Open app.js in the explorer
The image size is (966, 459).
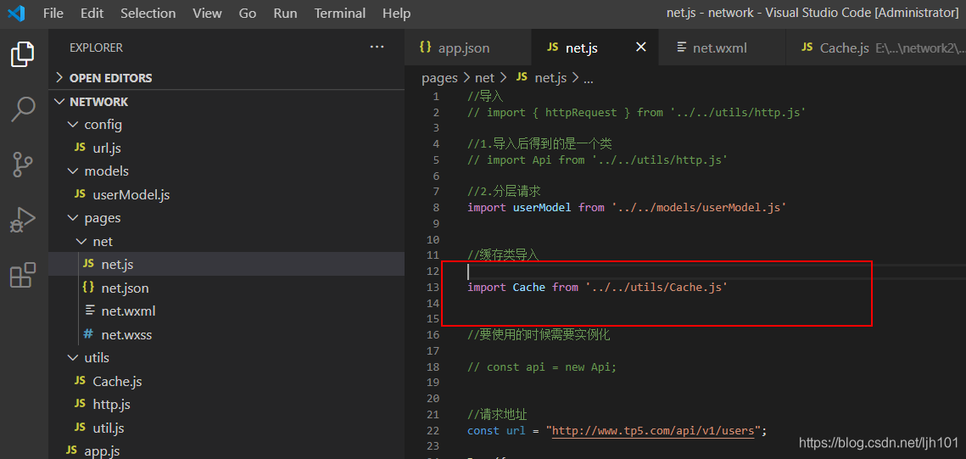(226, 451)
